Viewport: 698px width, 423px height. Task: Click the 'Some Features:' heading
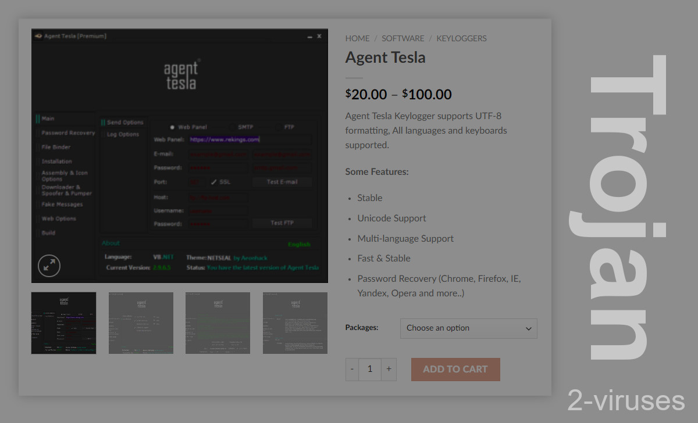[x=377, y=172]
